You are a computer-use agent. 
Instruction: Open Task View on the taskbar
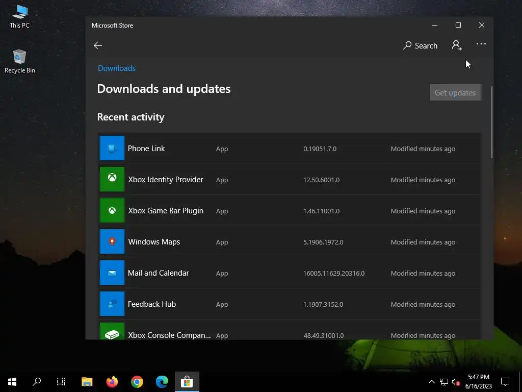(61, 382)
